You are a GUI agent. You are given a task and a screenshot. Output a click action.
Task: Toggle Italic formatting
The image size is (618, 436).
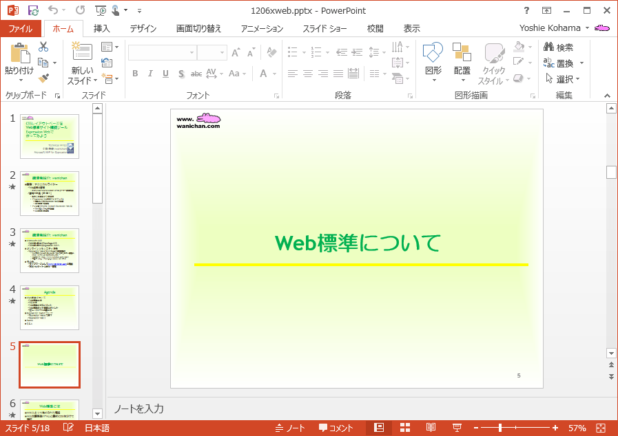point(150,74)
